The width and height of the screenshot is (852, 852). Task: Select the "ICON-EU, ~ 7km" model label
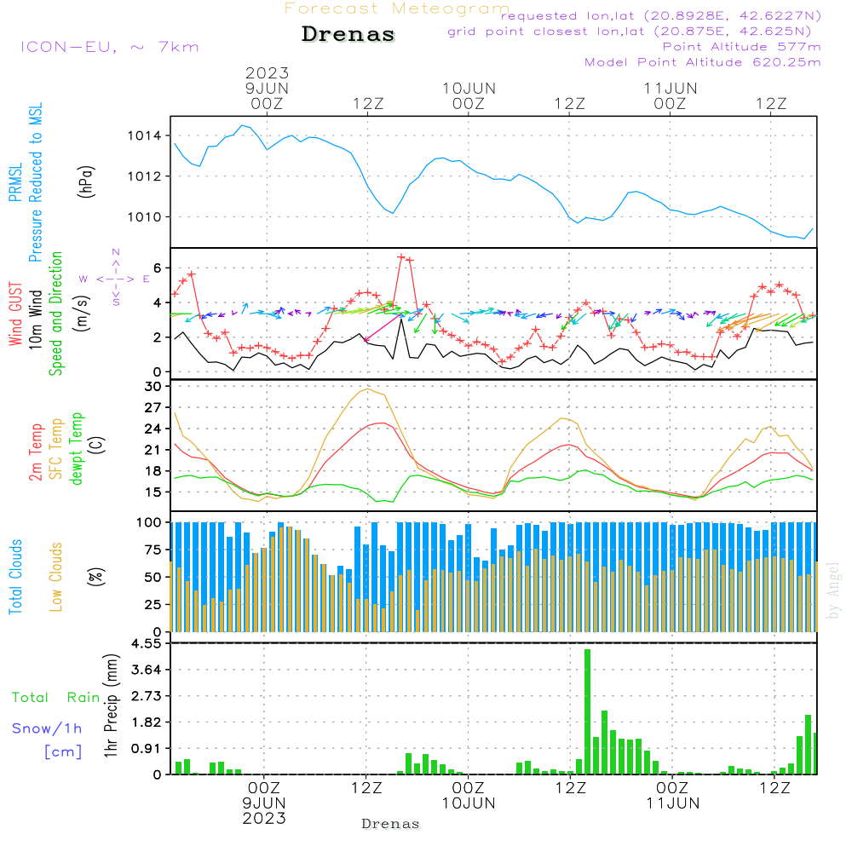coord(110,47)
